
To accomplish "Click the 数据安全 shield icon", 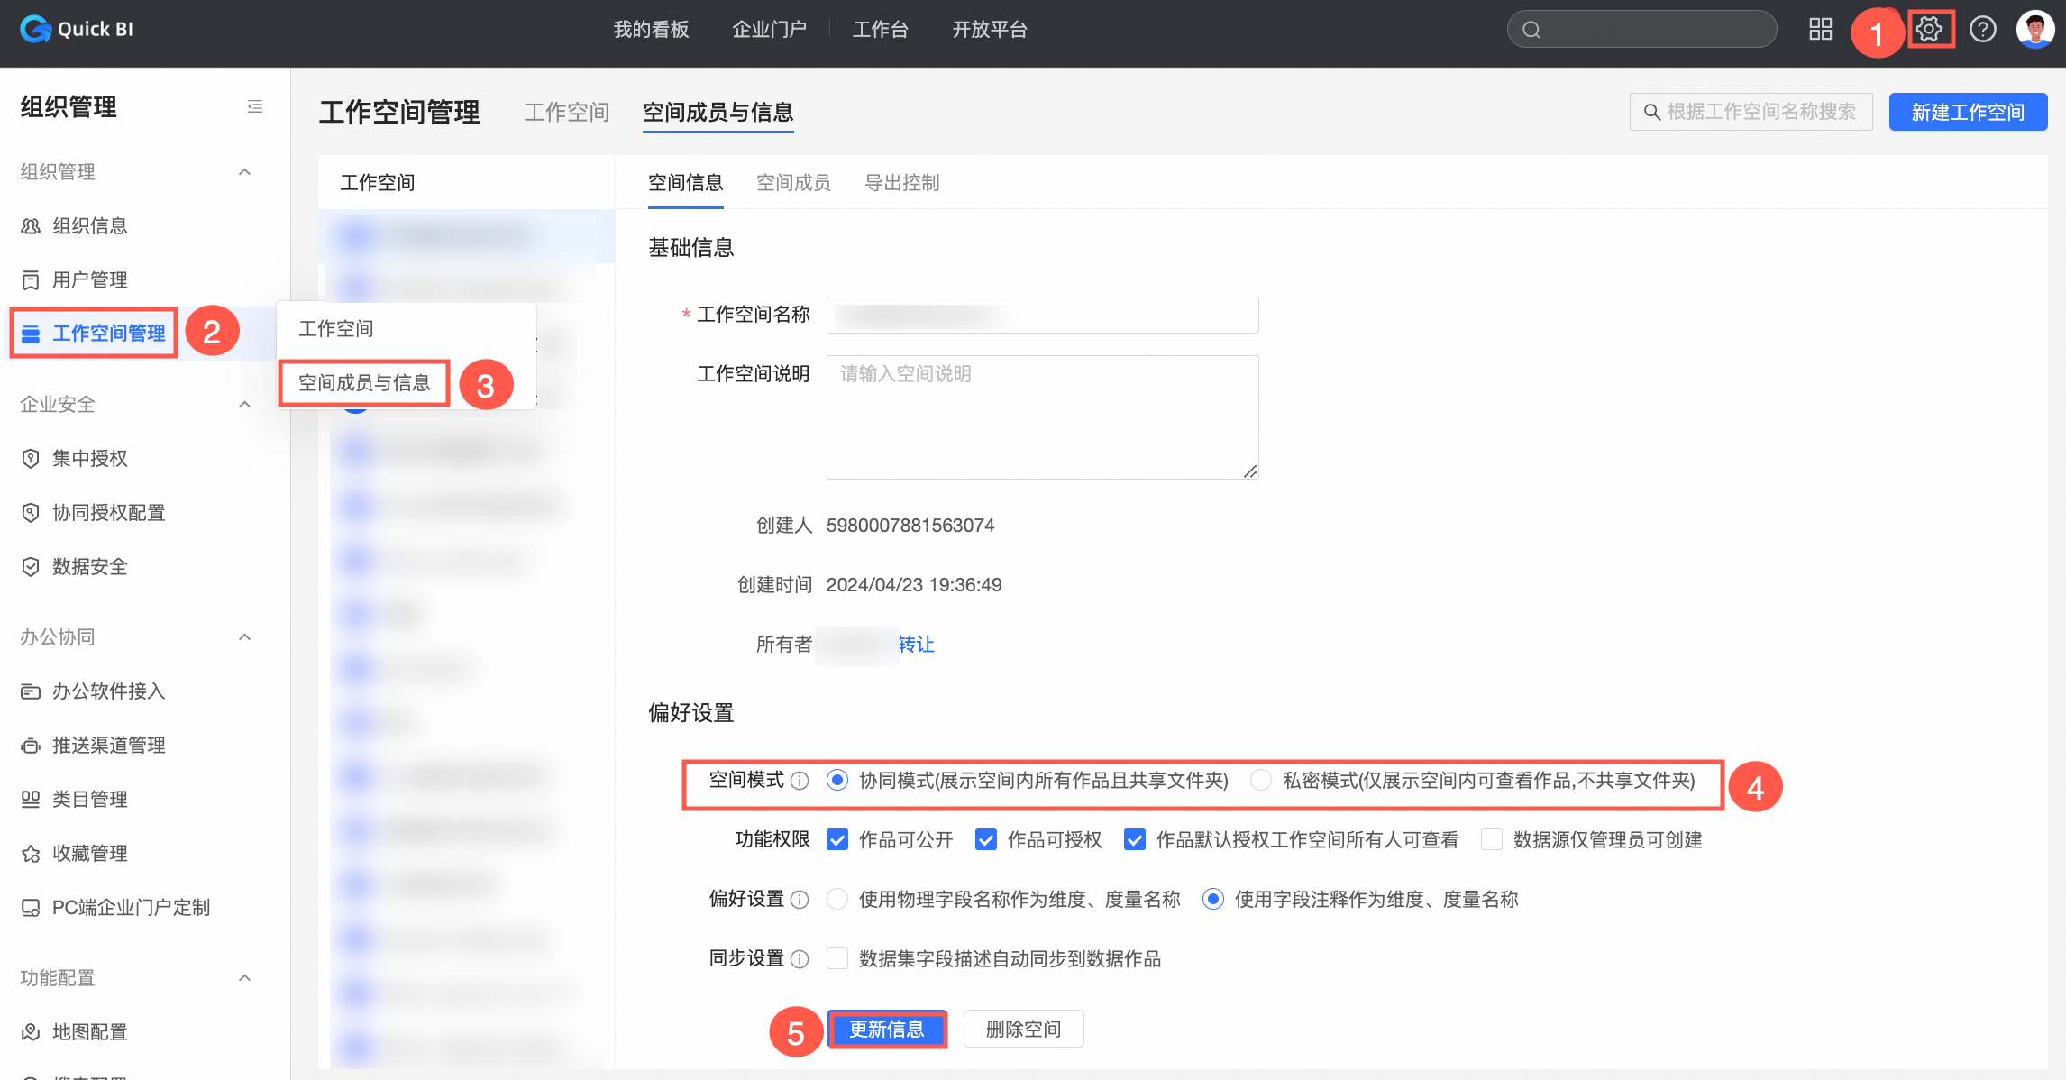I will [x=31, y=567].
